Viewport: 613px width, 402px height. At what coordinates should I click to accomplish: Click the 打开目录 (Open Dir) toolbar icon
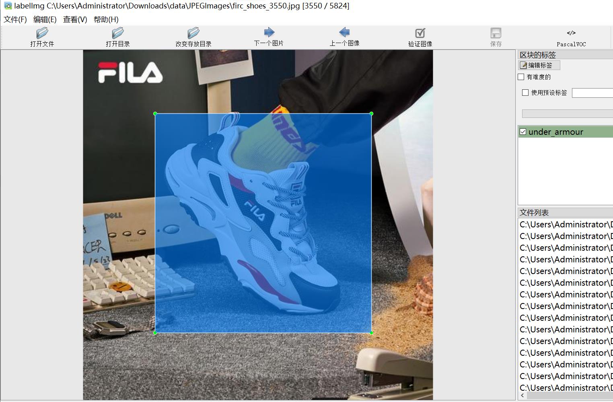coord(117,33)
